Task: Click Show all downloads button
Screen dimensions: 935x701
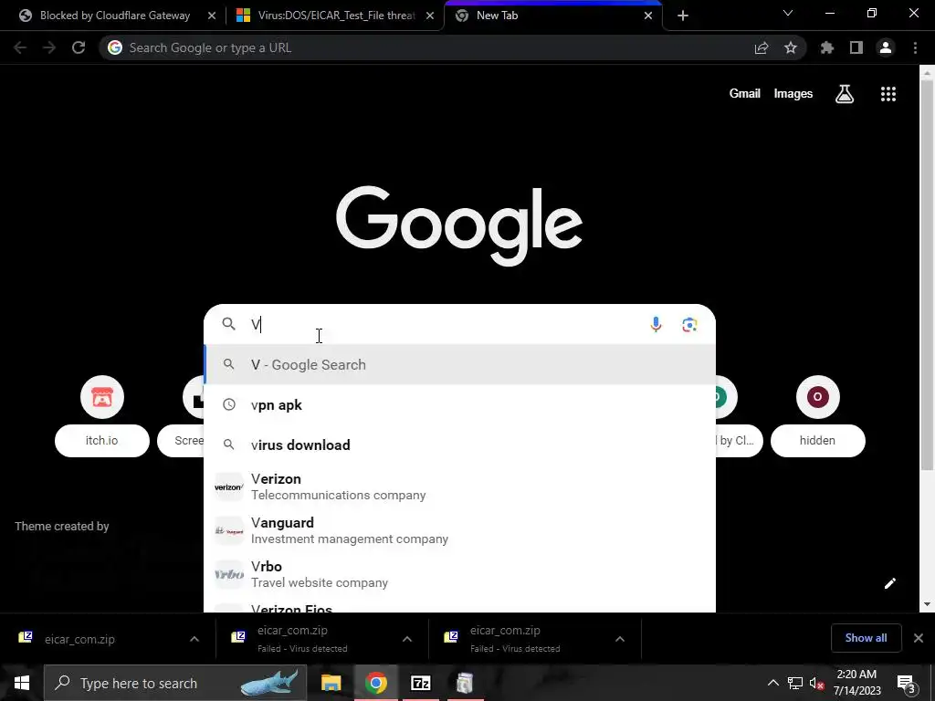Action: 866,638
